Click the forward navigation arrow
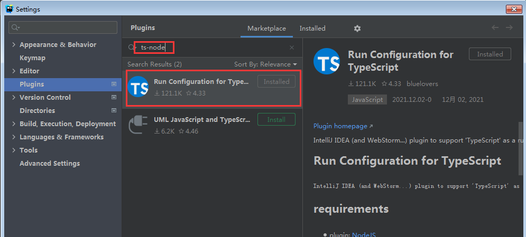The image size is (526, 237). click(x=509, y=27)
